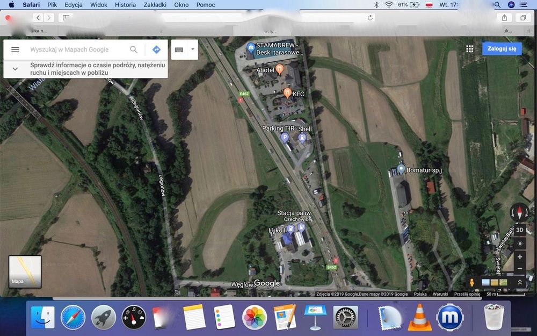
Task: Open the Edycja menu
Action: 74,5
